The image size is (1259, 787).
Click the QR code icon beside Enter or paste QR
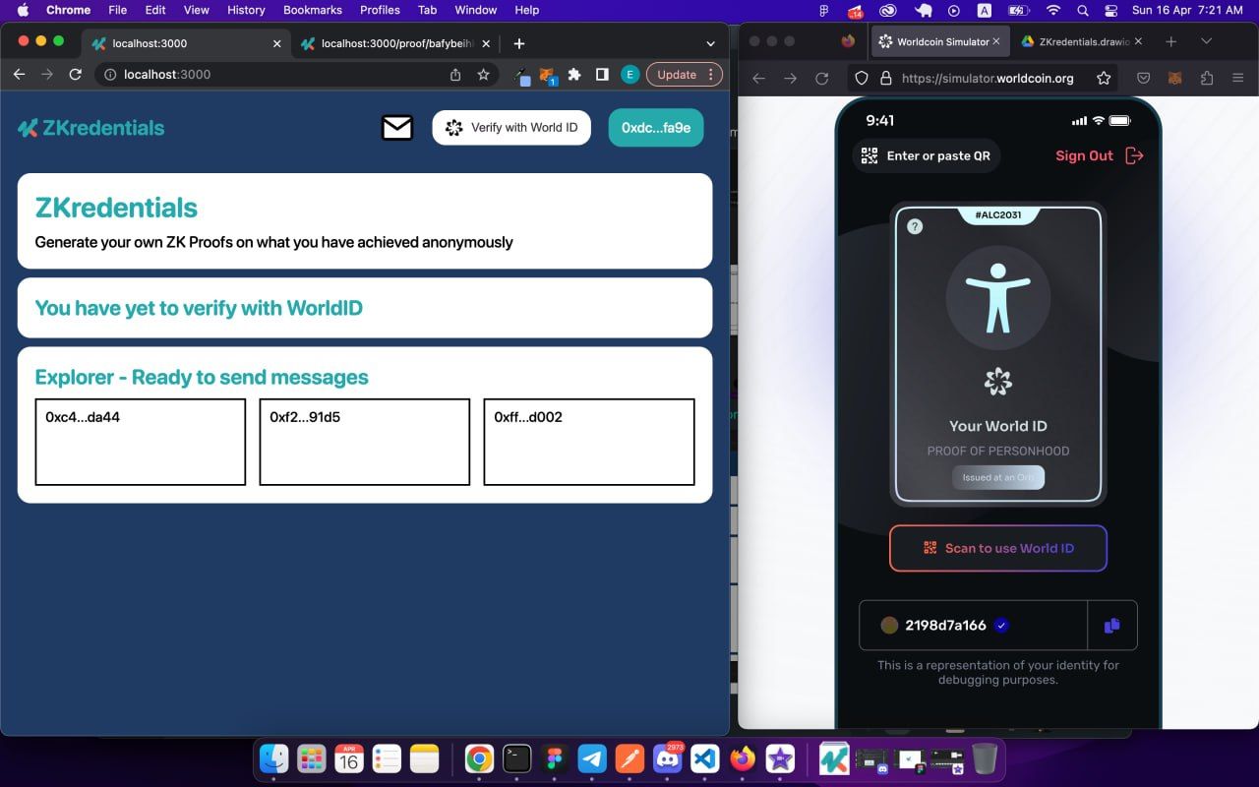coord(869,155)
